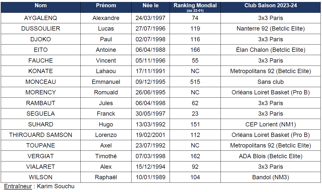The width and height of the screenshot is (322, 192).
Task: Click the AYGALENQ name cell
Action: click(x=41, y=18)
